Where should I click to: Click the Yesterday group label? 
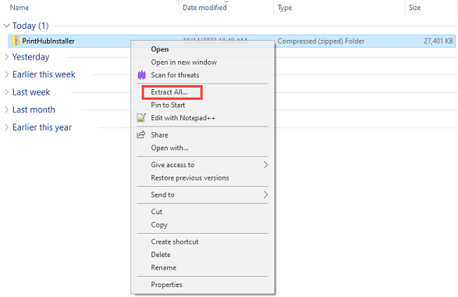click(30, 57)
